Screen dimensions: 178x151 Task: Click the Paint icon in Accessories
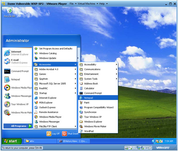tap(81, 103)
